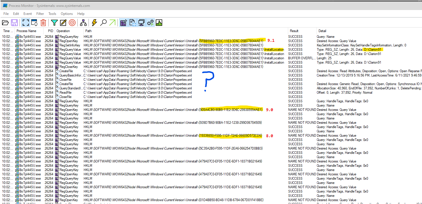The image size is (422, 204).
Task: Toggle Show Network Activity button
Action: pyautogui.click(x=141, y=23)
